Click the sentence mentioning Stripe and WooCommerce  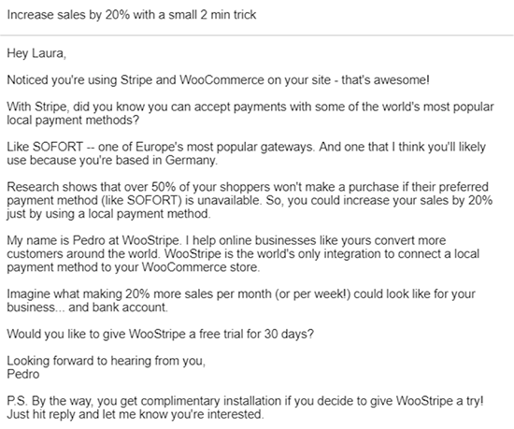[218, 80]
